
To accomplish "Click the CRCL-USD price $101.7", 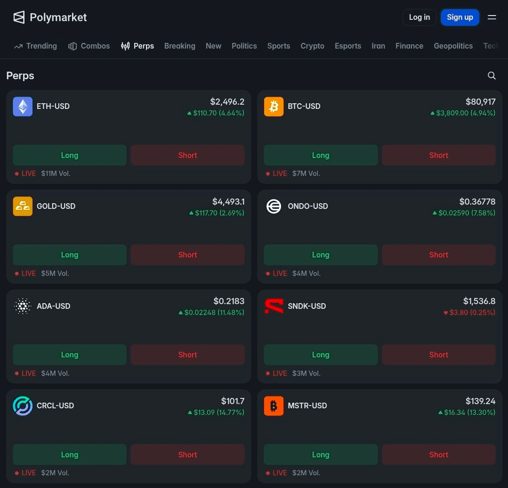I will (233, 401).
